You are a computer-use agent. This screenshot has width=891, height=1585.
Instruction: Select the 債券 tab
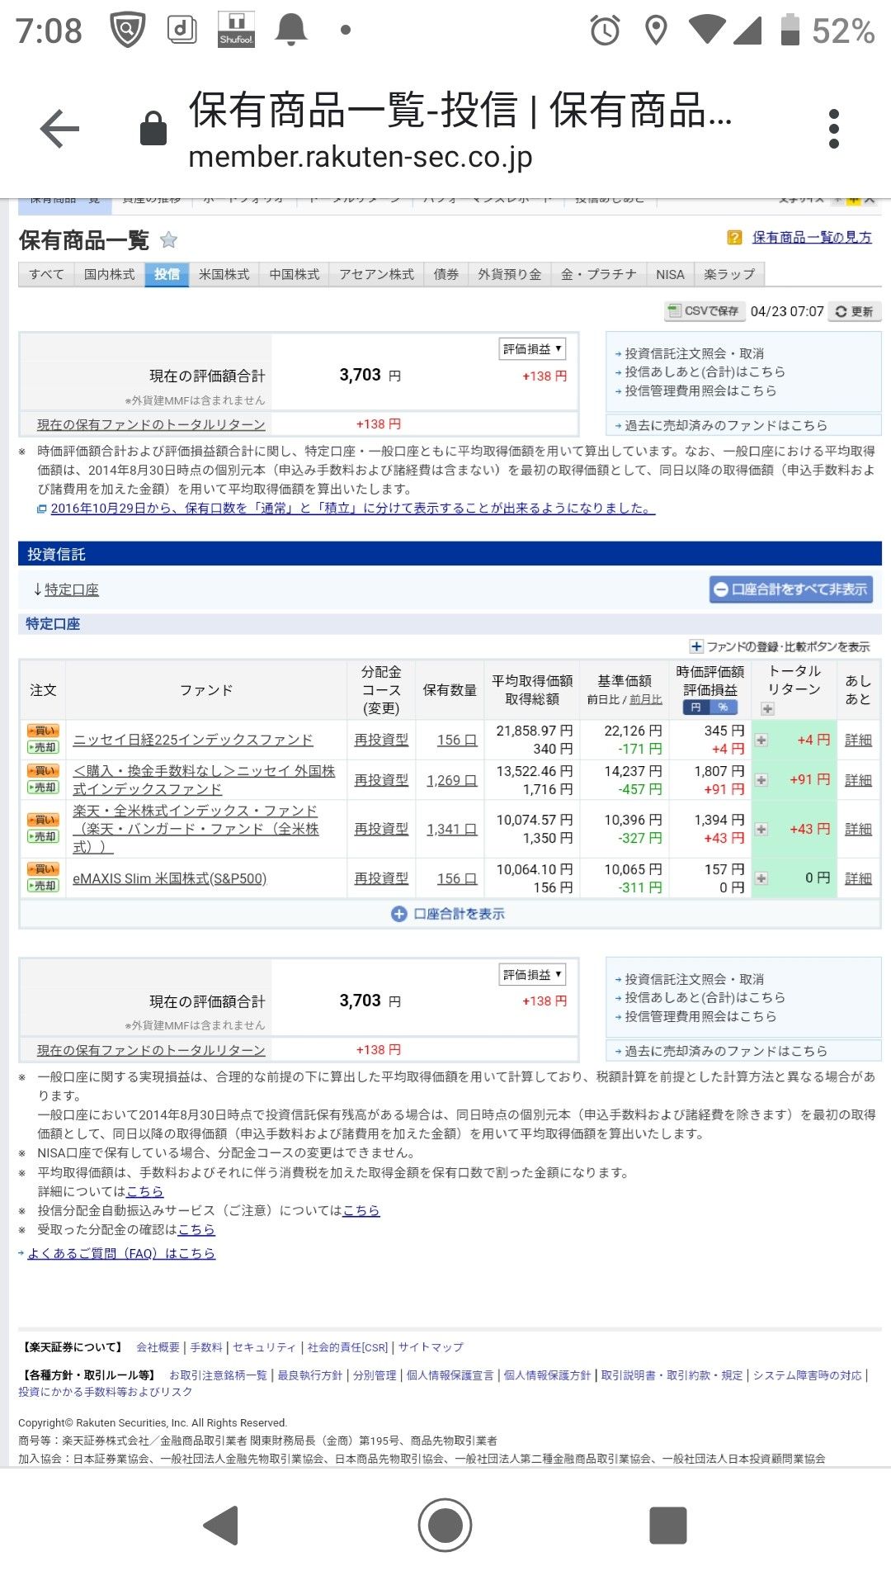(446, 274)
